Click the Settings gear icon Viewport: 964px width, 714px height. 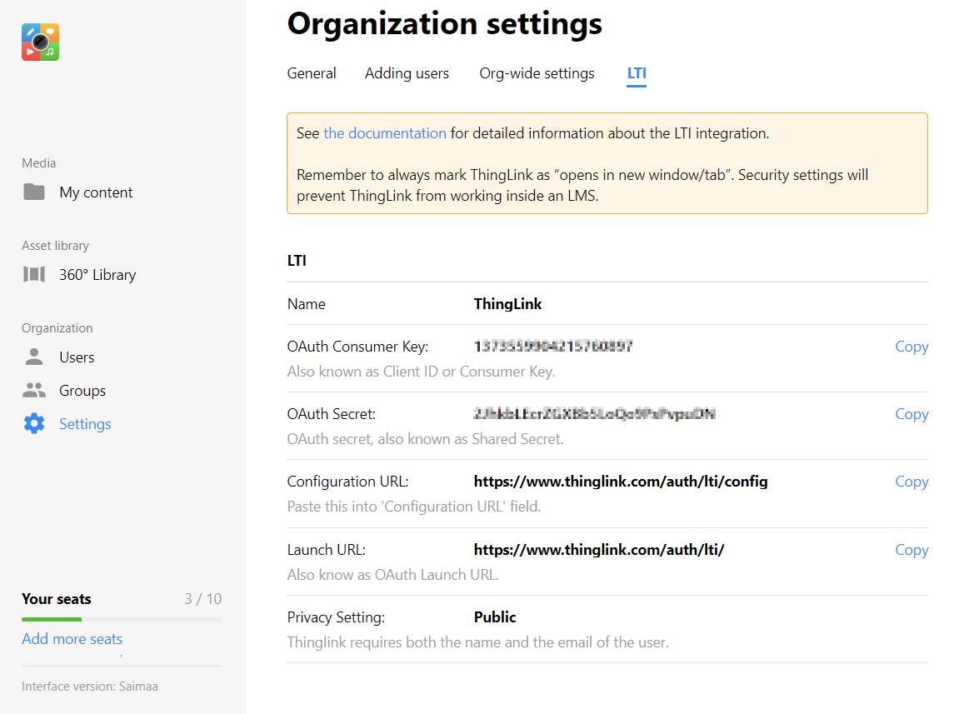click(x=34, y=423)
